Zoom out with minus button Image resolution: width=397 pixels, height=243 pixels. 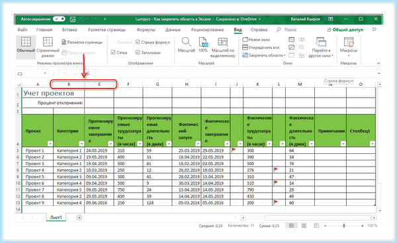pyautogui.click(x=326, y=226)
